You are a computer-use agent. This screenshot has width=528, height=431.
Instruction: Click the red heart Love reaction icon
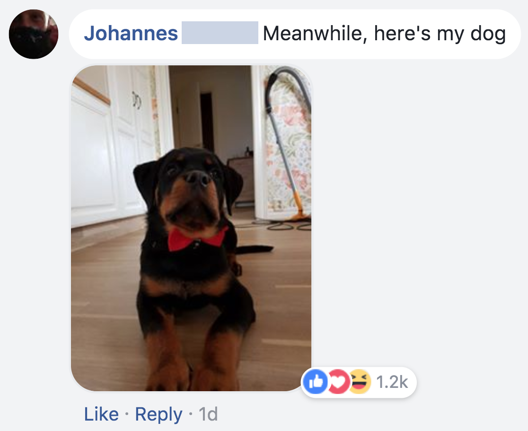point(338,382)
